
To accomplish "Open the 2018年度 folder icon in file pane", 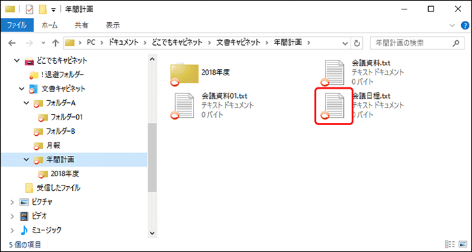I will tap(184, 74).
